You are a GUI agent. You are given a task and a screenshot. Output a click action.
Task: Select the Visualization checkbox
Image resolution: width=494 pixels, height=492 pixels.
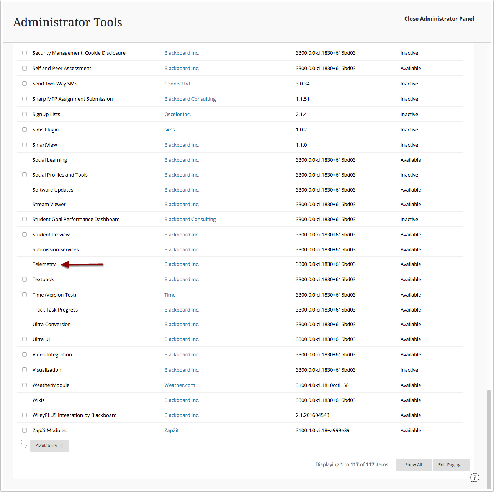[x=25, y=370]
